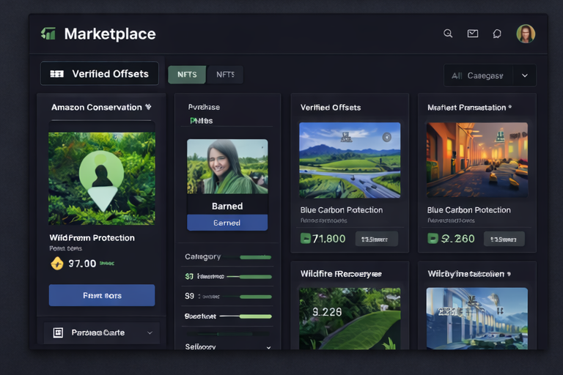Click Blue Carbon Protection under river image
563x375 pixels.
342,210
